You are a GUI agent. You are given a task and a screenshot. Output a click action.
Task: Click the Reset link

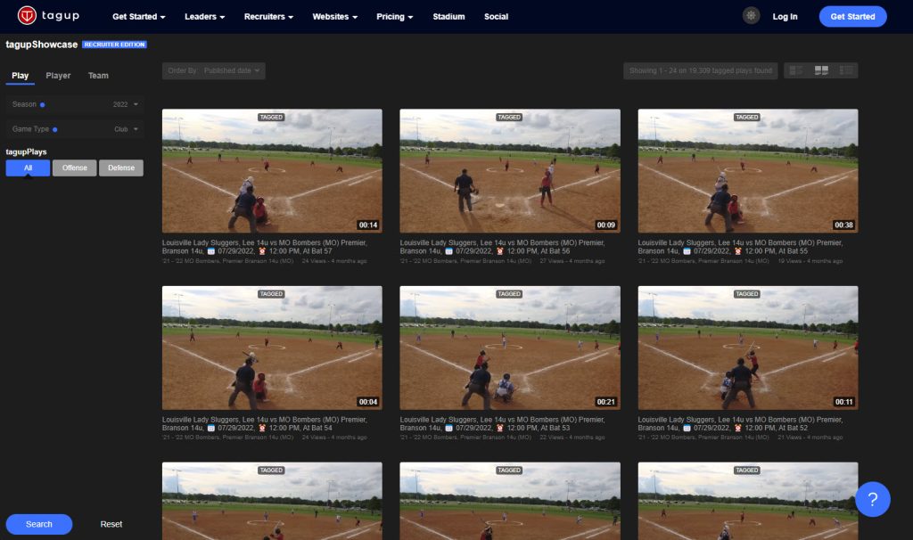tap(111, 524)
